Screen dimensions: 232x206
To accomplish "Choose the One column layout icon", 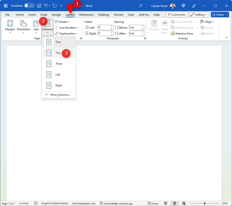I will coord(49,42).
